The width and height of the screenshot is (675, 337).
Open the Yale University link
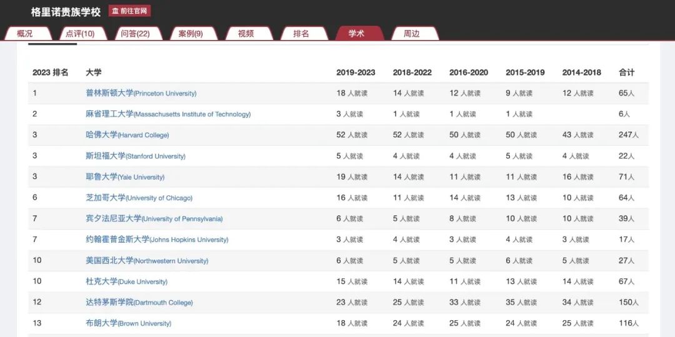coord(125,177)
